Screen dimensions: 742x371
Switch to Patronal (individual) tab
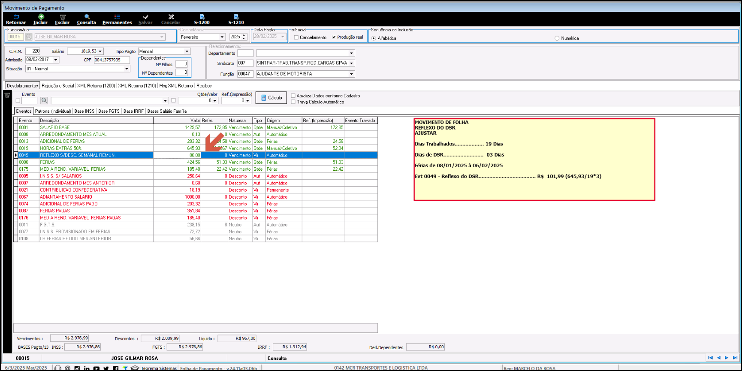53,111
